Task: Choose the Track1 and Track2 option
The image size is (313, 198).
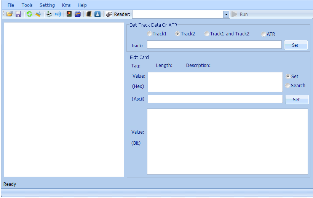Action: [207, 34]
